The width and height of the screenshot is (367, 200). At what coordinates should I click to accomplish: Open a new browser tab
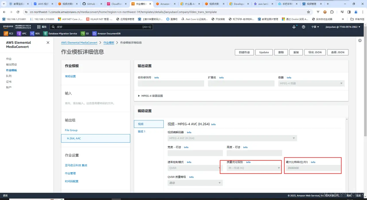[328, 4]
